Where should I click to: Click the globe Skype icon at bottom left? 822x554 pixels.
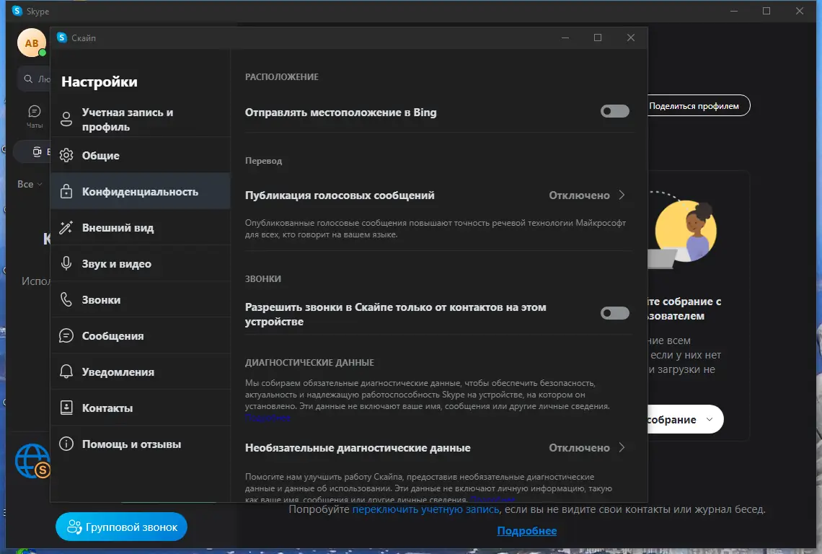(32, 461)
